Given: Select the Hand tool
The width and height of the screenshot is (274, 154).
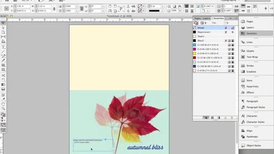Looking at the screenshot, I should tap(3, 104).
